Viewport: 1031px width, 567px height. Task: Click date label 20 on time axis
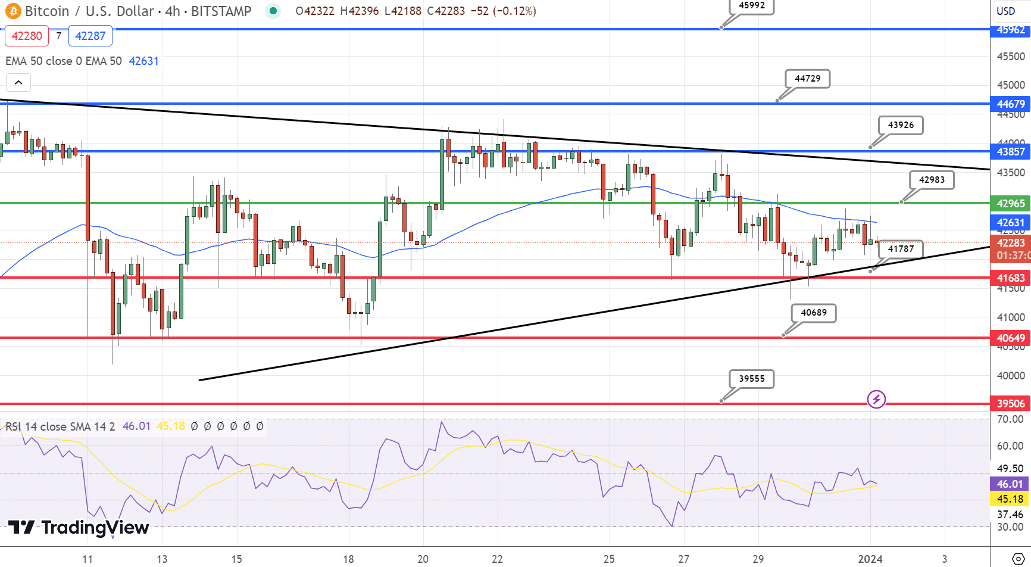point(423,559)
